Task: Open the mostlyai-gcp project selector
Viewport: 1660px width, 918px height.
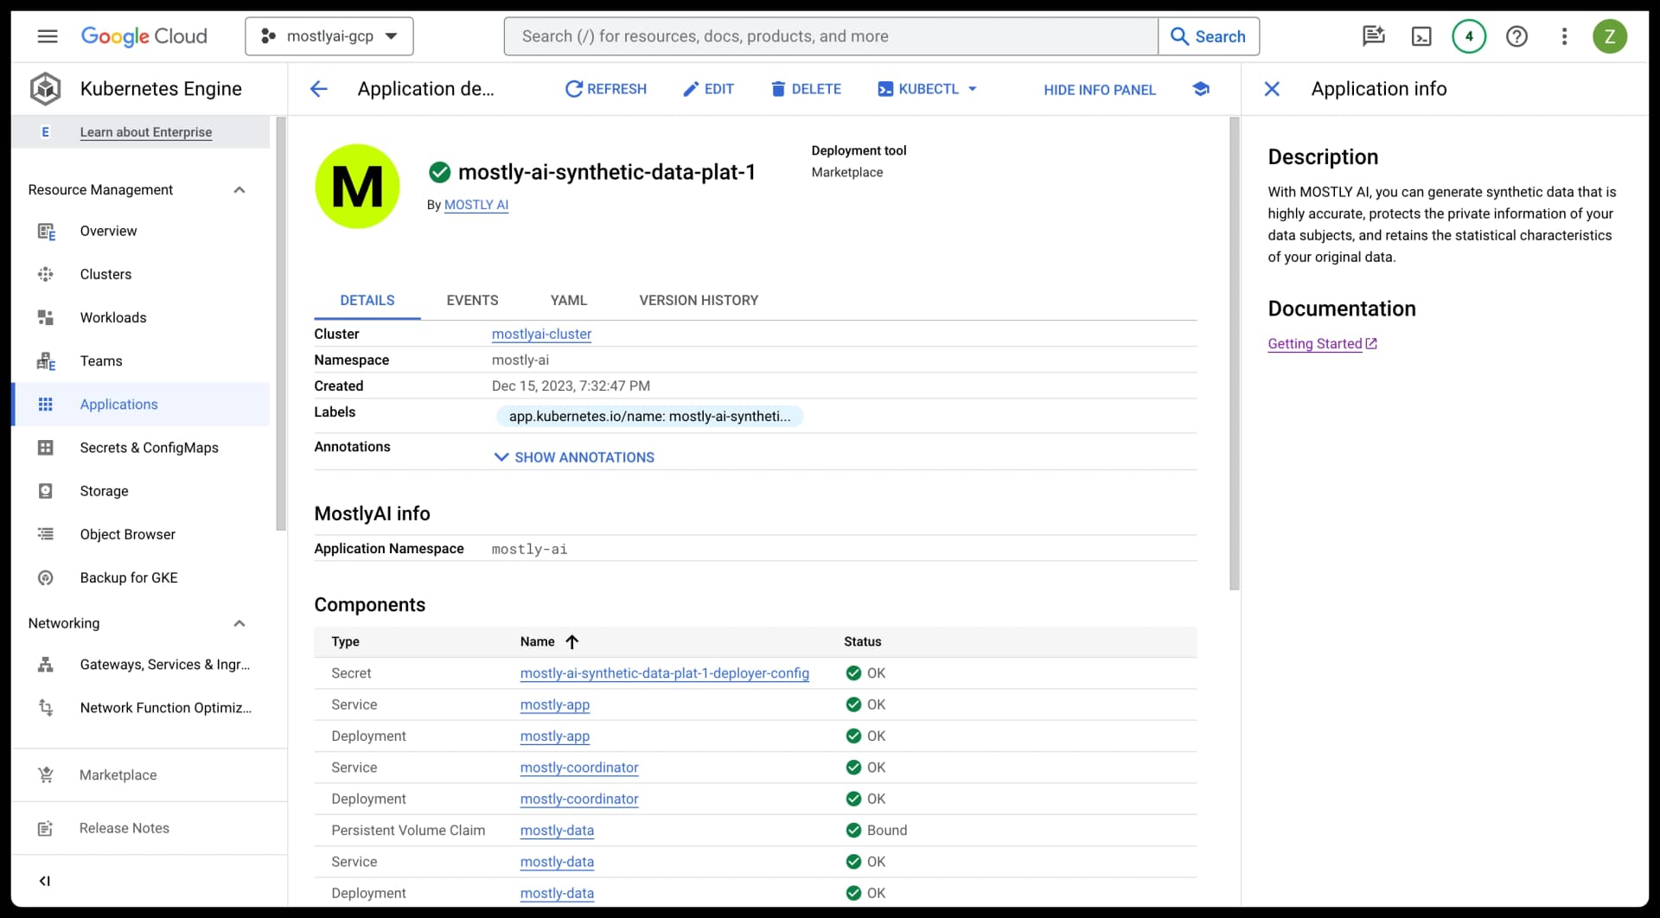Action: click(x=329, y=36)
